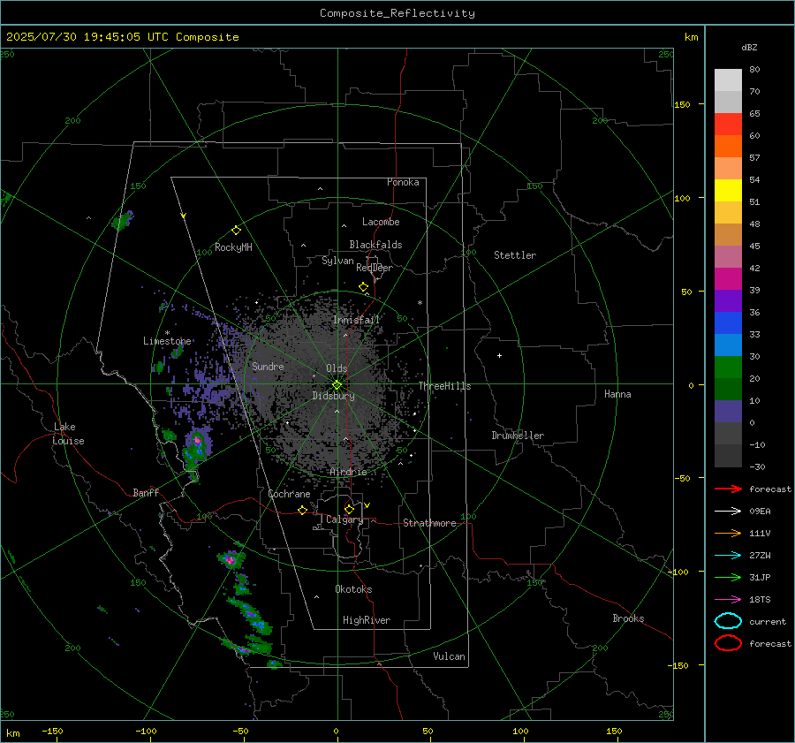The height and width of the screenshot is (743, 795).
Task: Click the Olds label near center
Action: (x=337, y=368)
